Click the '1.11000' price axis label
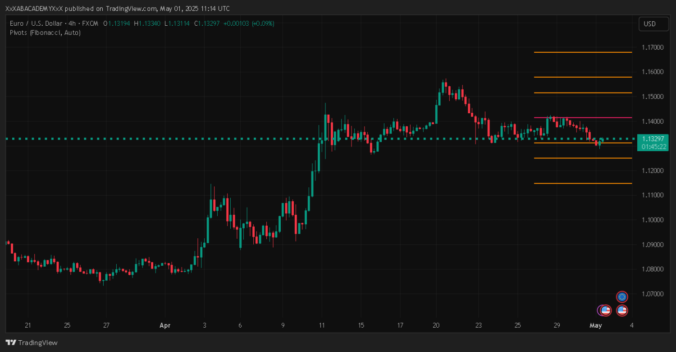The width and height of the screenshot is (676, 352). coord(653,195)
